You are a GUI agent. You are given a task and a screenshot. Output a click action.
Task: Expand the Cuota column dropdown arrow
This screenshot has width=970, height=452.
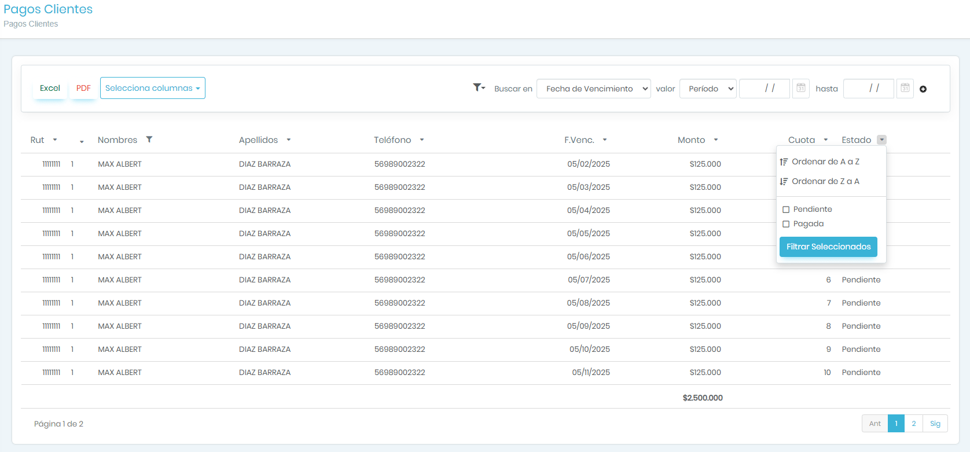[826, 140]
